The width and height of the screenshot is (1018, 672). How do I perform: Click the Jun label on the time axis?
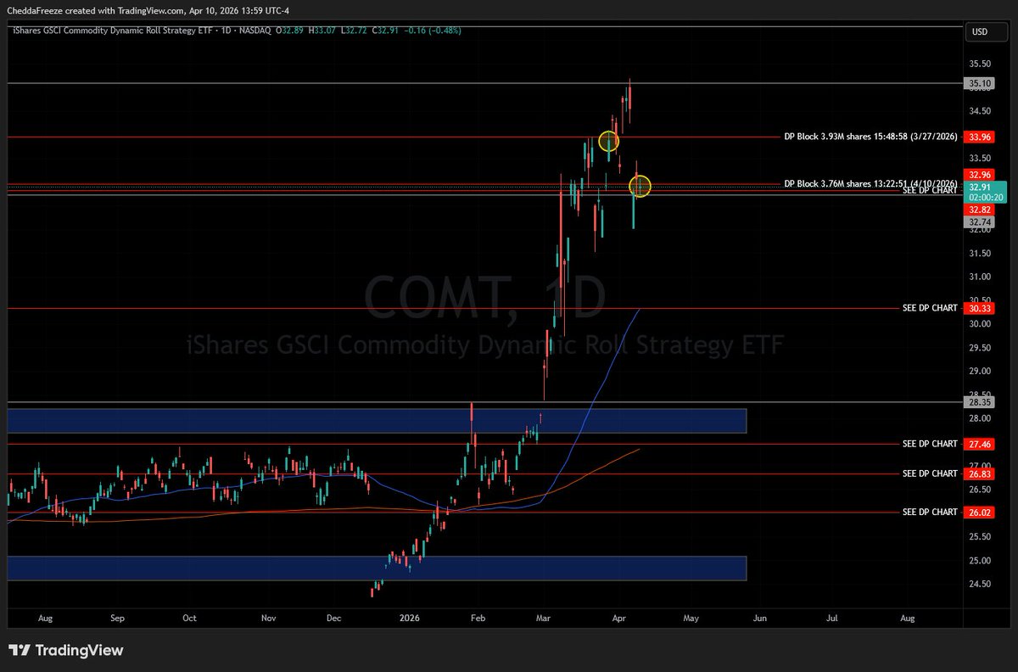[759, 619]
